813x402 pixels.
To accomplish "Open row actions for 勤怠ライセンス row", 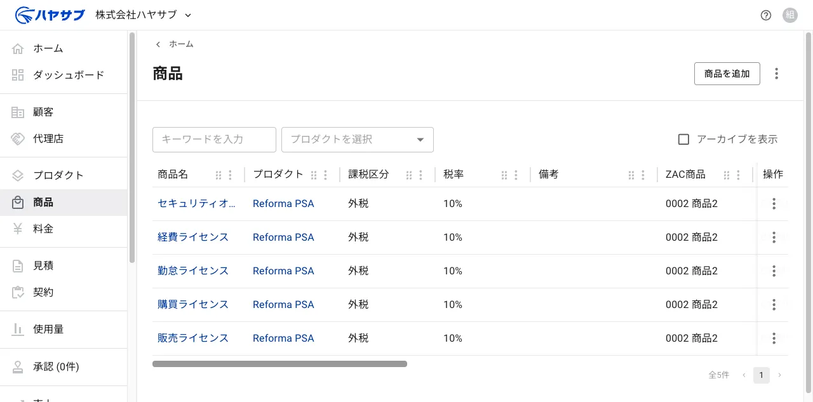I will pos(774,271).
